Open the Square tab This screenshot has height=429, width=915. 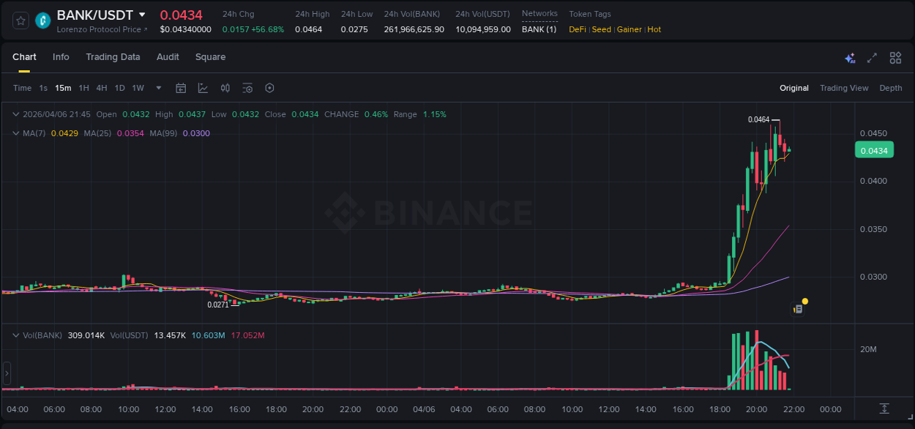tap(210, 57)
